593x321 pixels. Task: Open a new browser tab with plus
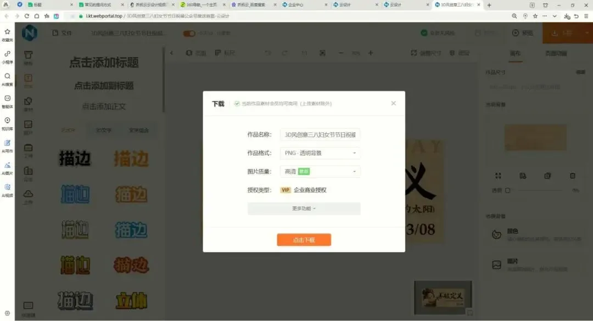[489, 5]
